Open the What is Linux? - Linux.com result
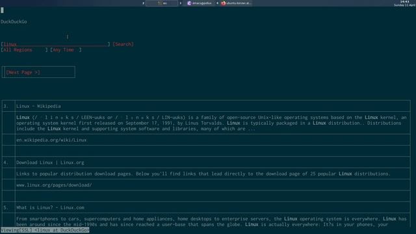Image resolution: width=416 pixels, height=234 pixels. point(50,207)
